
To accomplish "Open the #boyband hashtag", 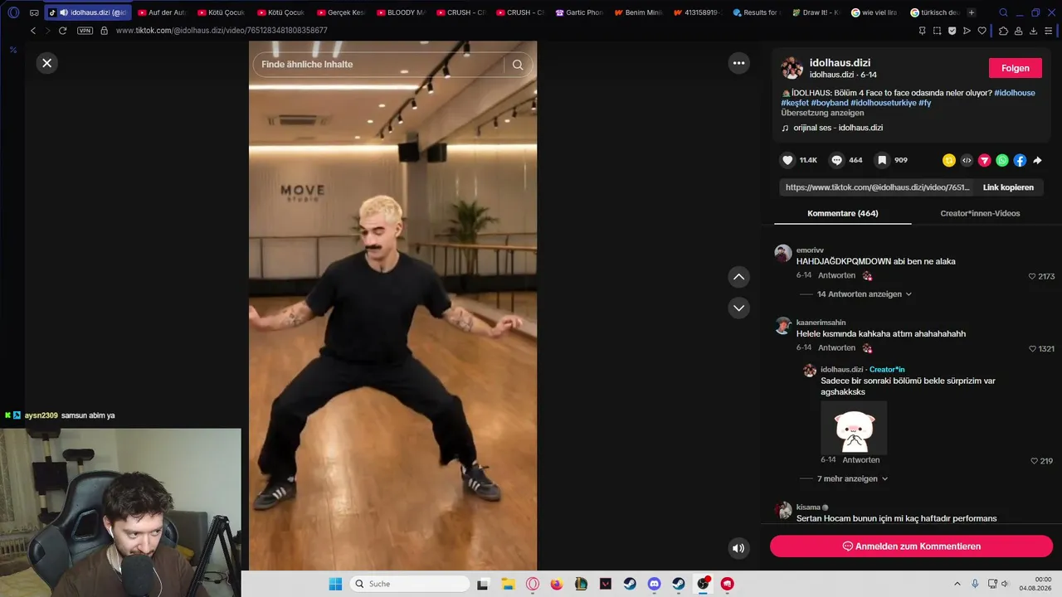I will 830,103.
